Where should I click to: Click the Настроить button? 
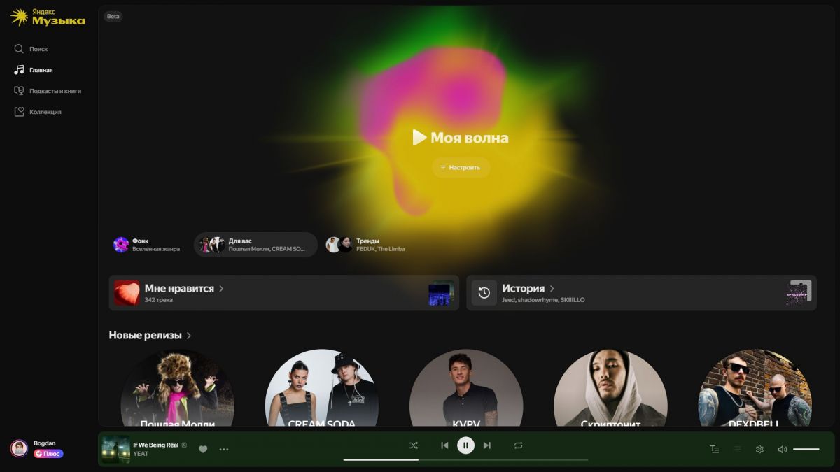[461, 168]
